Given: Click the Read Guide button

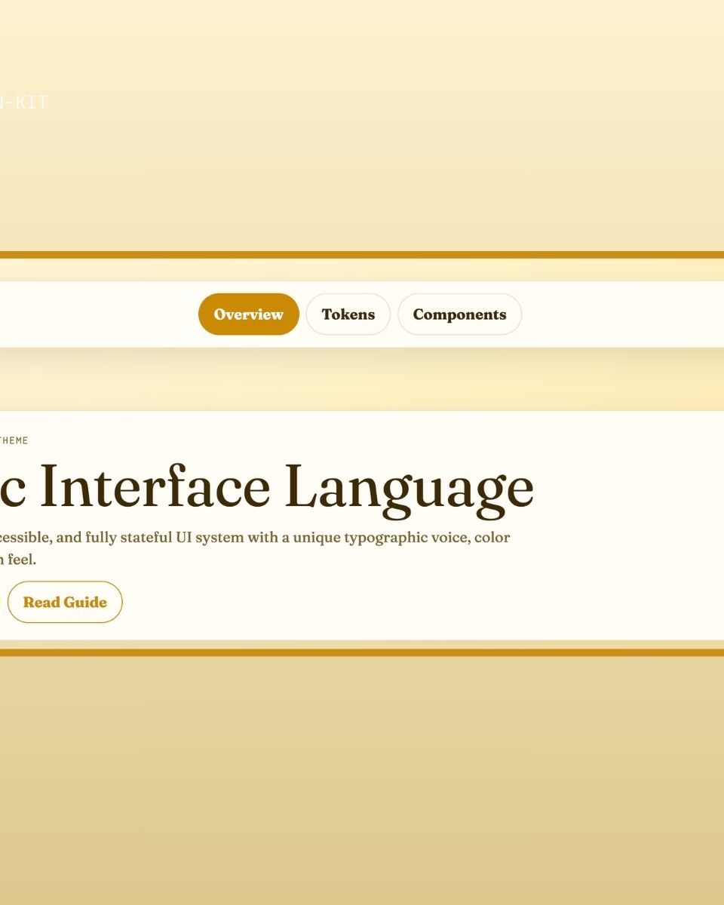Looking at the screenshot, I should [65, 602].
